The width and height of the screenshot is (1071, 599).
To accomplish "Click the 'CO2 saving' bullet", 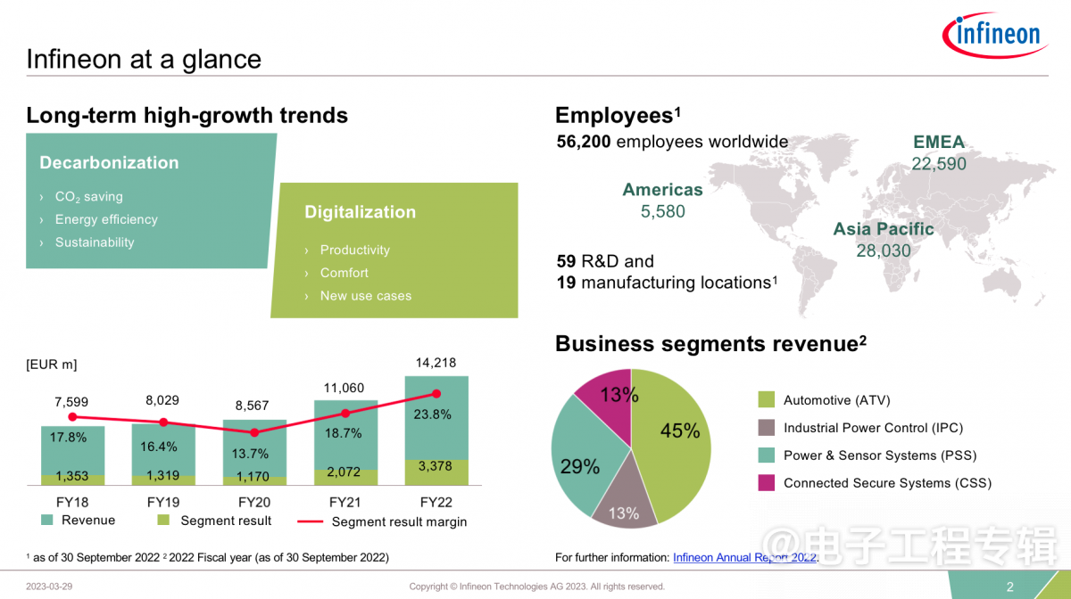I will (x=88, y=197).
